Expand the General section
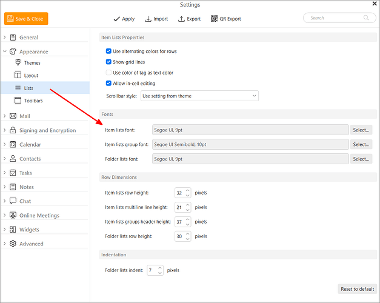This screenshot has height=303, width=380. pyautogui.click(x=5, y=38)
